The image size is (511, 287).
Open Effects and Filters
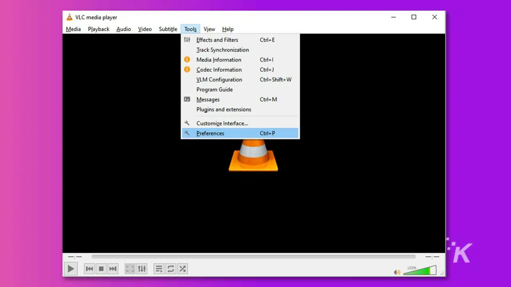(x=217, y=40)
